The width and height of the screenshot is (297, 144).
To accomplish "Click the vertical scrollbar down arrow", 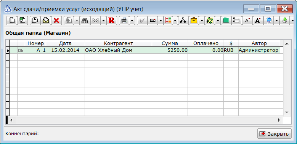I will tap(287, 112).
